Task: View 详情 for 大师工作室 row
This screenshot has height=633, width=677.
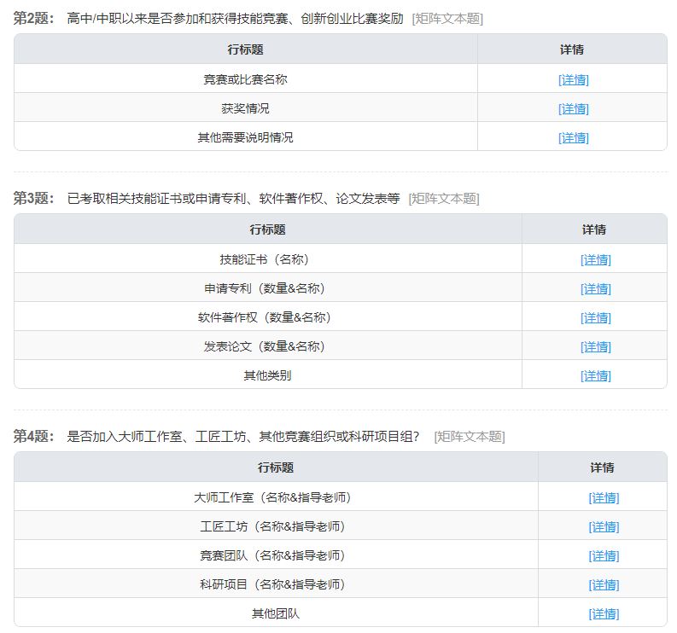Action: coord(603,497)
